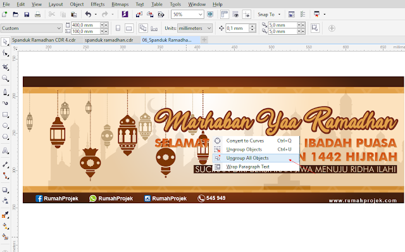This screenshot has width=405, height=252.
Task: Toggle Show Rulers
Action: (225, 15)
